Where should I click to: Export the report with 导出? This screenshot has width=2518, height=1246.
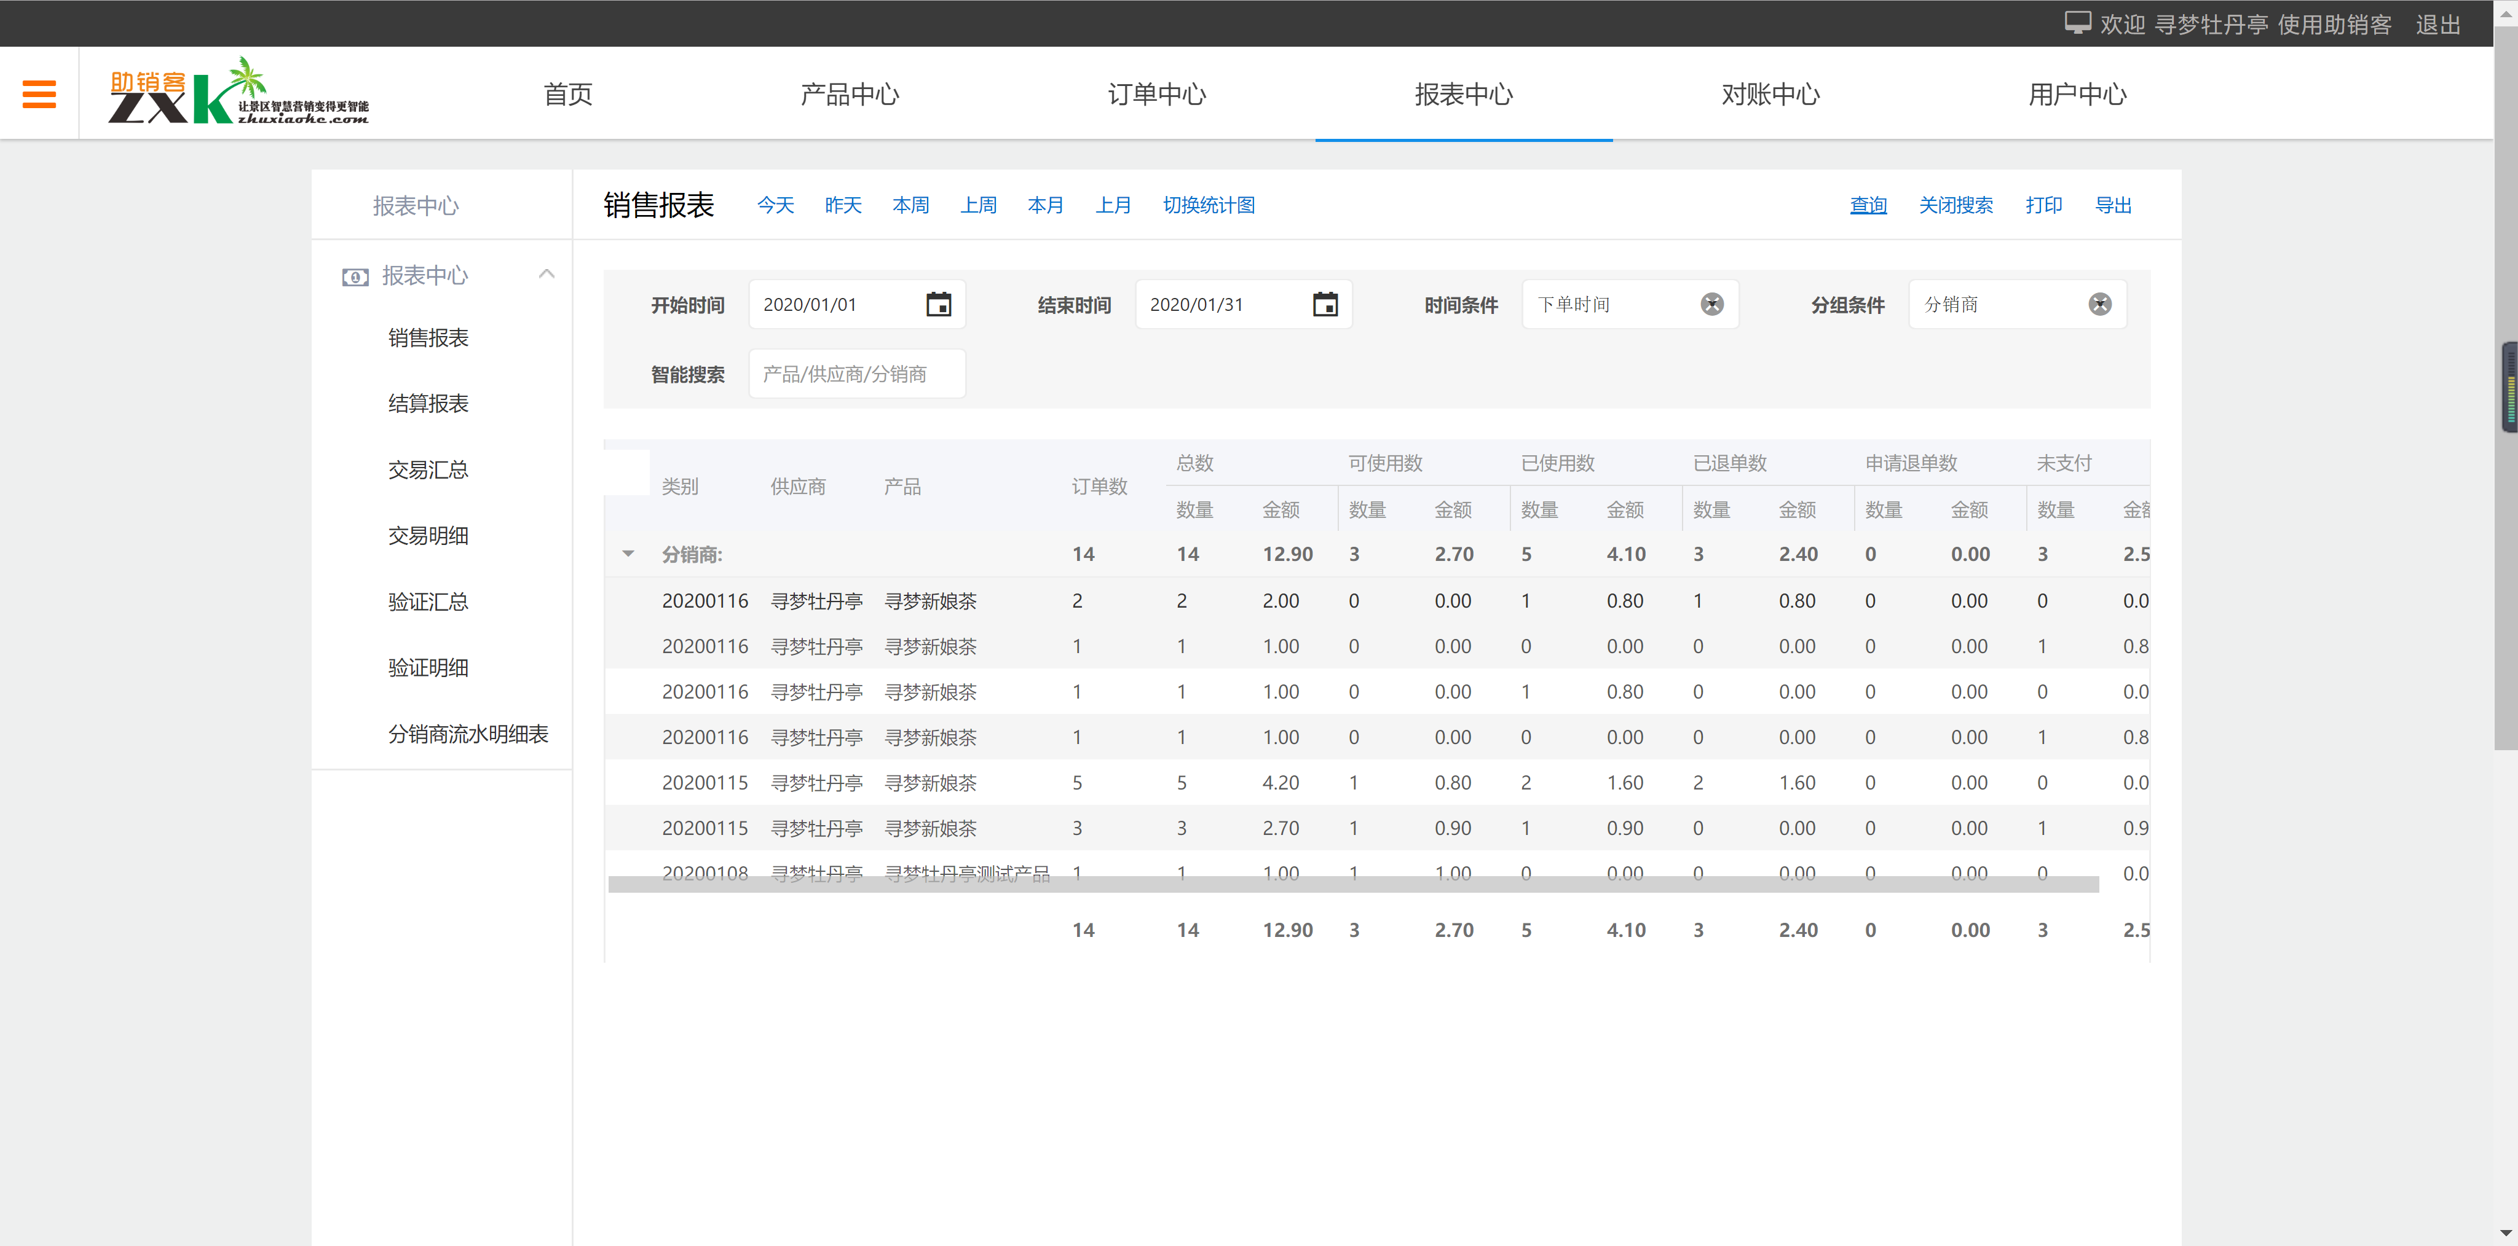click(2112, 205)
